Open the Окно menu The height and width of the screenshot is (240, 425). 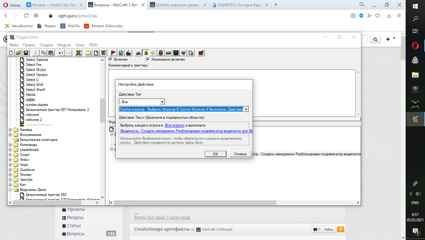80,45
